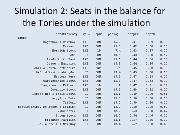Select the Erewash constituency entry
The width and height of the screenshot is (180, 135).
[x=69, y=46]
